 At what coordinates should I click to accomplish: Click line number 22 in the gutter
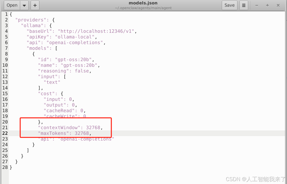5,133
